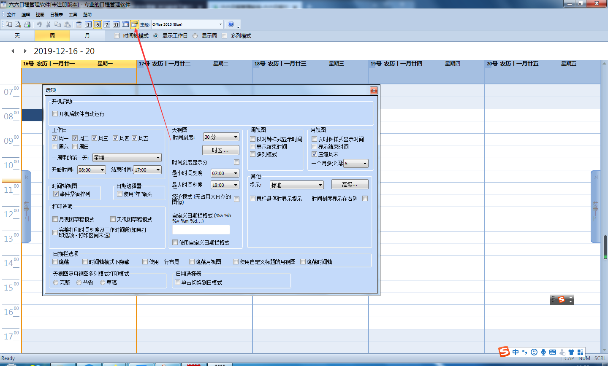
Task: Open the 时间刻度 30 分 dropdown
Action: coord(221,137)
